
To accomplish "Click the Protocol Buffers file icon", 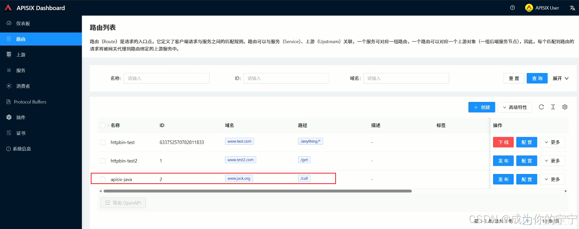I will [x=9, y=102].
